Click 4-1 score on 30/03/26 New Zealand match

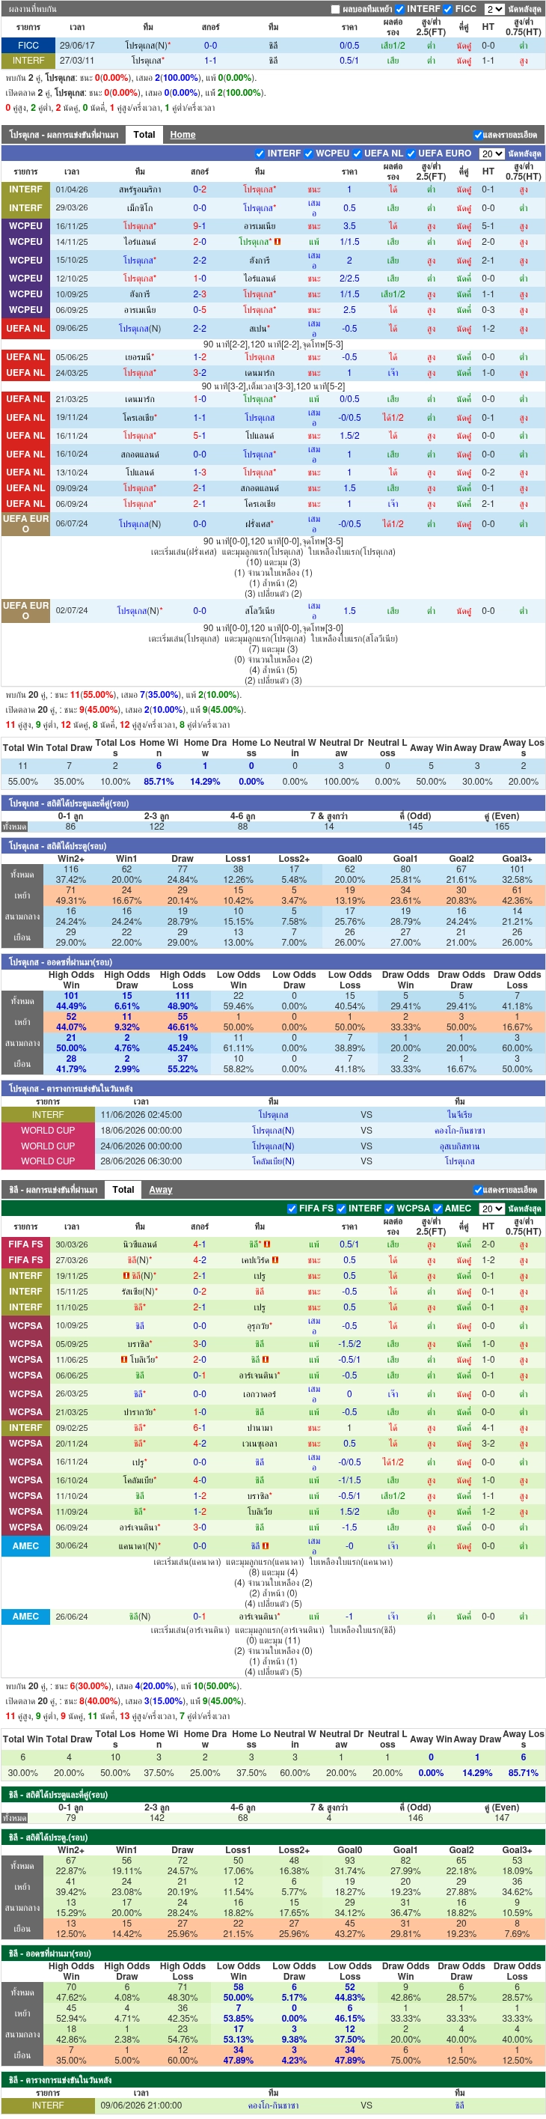click(199, 1244)
